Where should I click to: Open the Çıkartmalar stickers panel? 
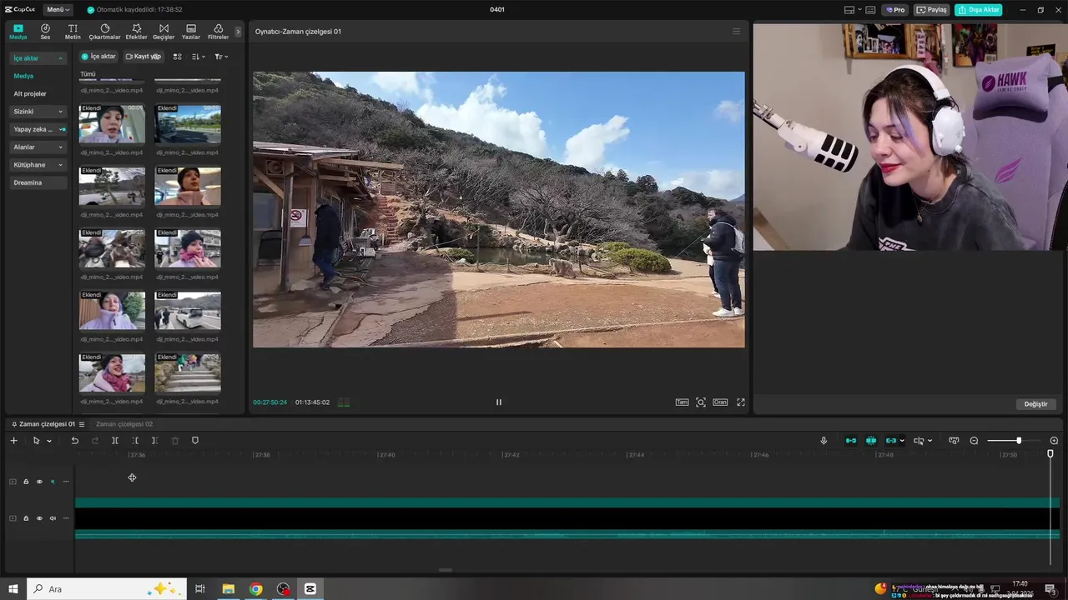[x=105, y=32]
